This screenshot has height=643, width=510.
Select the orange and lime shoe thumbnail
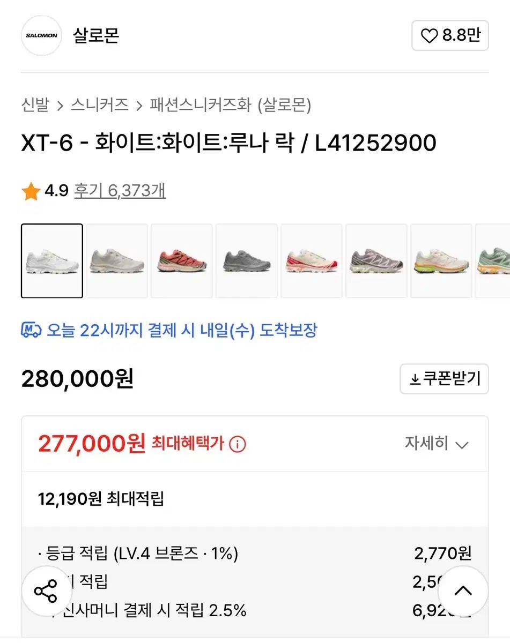pyautogui.click(x=441, y=261)
